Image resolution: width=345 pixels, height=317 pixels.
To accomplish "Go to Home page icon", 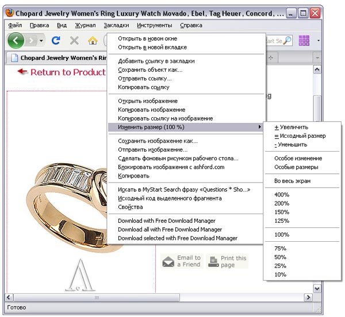I will [x=93, y=41].
